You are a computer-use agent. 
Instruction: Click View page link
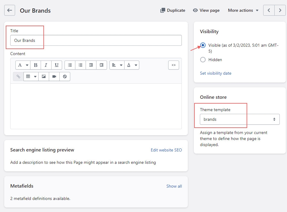[206, 10]
